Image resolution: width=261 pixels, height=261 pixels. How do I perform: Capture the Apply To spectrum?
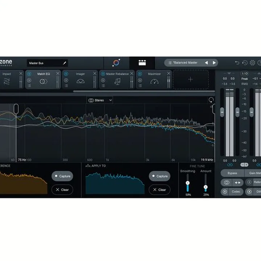(x=159, y=176)
